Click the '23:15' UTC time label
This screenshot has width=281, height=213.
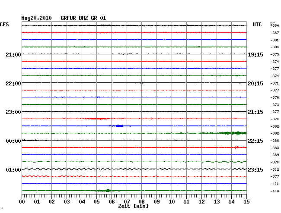(x=255, y=169)
